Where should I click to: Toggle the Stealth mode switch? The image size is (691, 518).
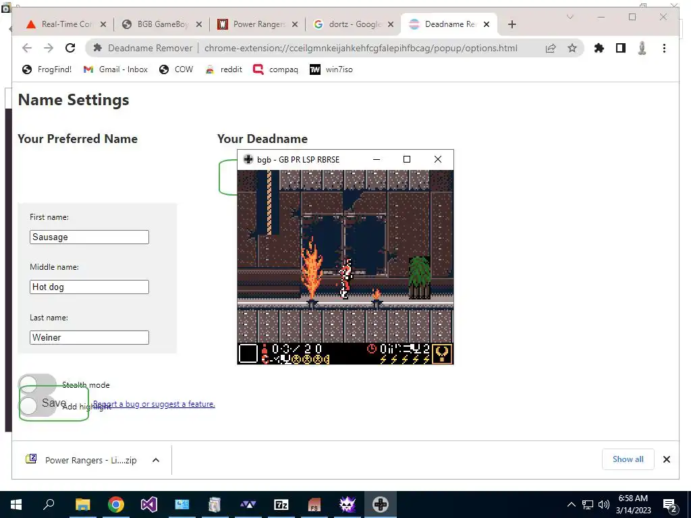37,384
